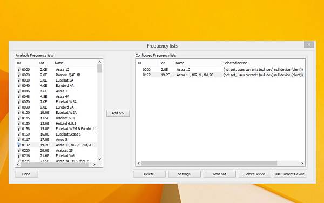The height and width of the screenshot is (203, 324).
Task: Click 19.2E latitude in configured lists
Action: click(x=165, y=75)
